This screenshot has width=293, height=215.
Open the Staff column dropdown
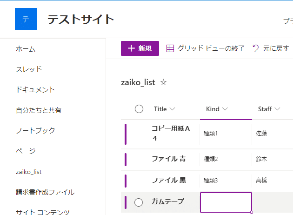pyautogui.click(x=277, y=109)
